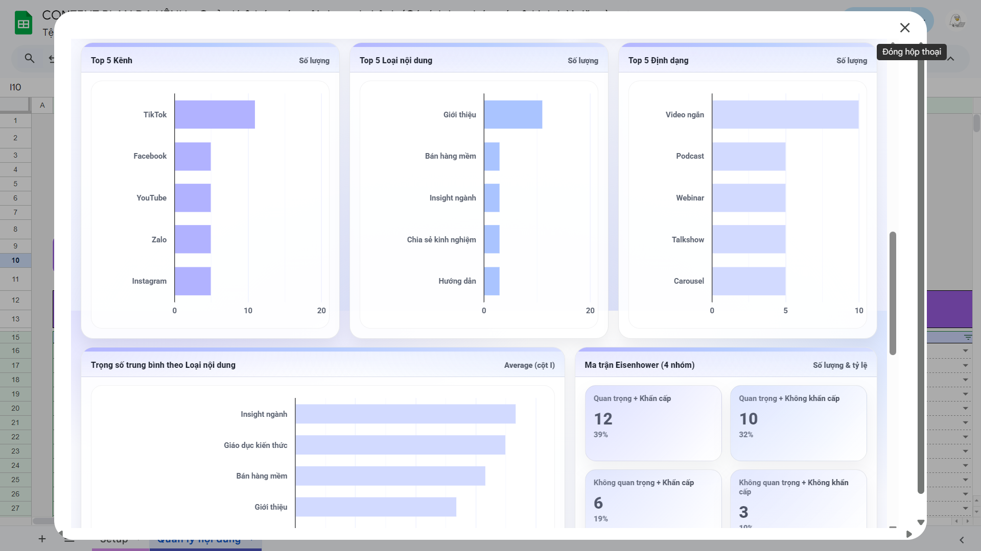Close the dashboard dialog with the X

[x=905, y=28]
